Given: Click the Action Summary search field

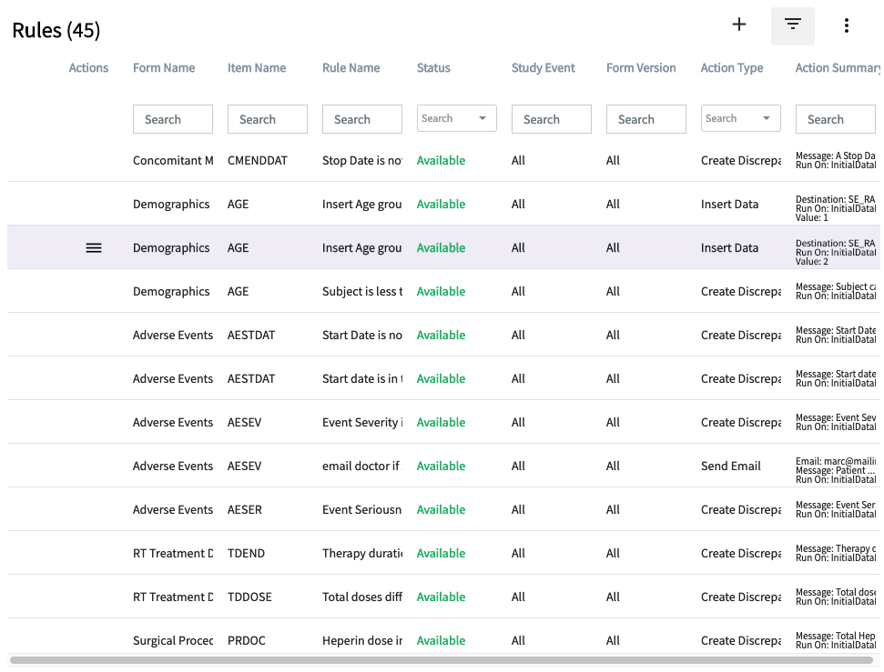Looking at the screenshot, I should (x=836, y=119).
